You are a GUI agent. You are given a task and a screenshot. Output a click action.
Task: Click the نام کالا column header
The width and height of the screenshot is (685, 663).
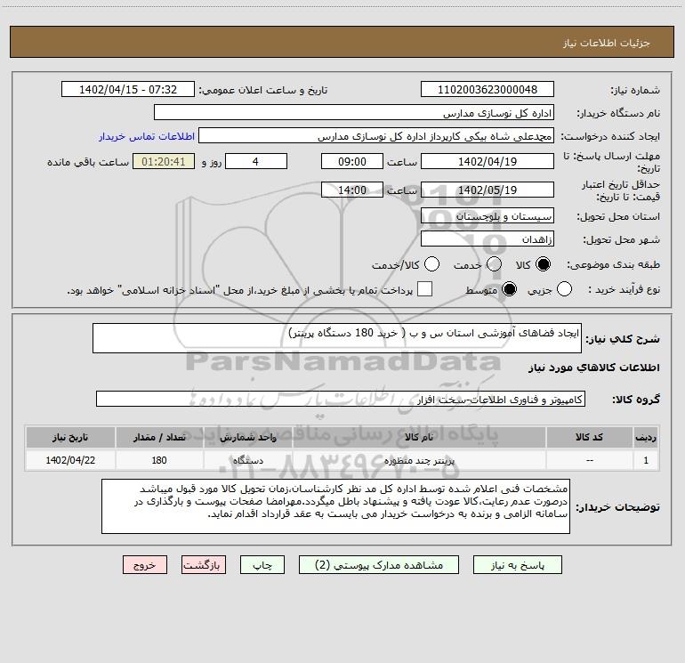tap(419, 438)
